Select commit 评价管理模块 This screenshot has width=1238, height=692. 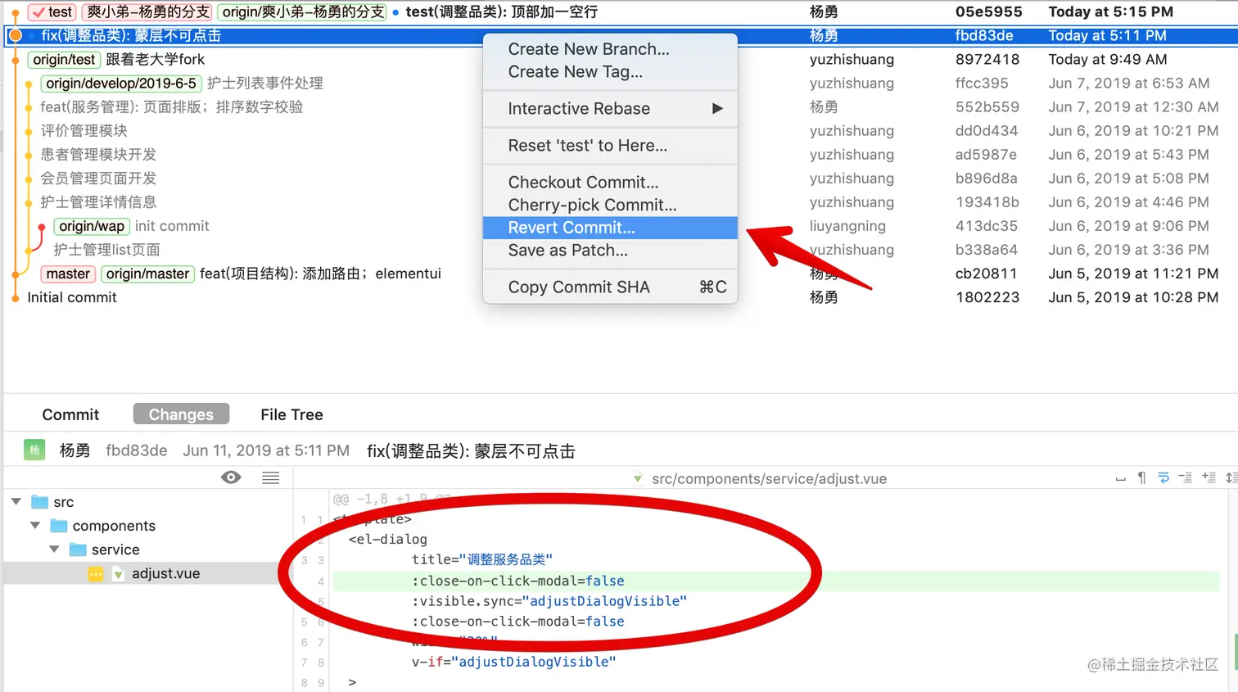pyautogui.click(x=84, y=130)
